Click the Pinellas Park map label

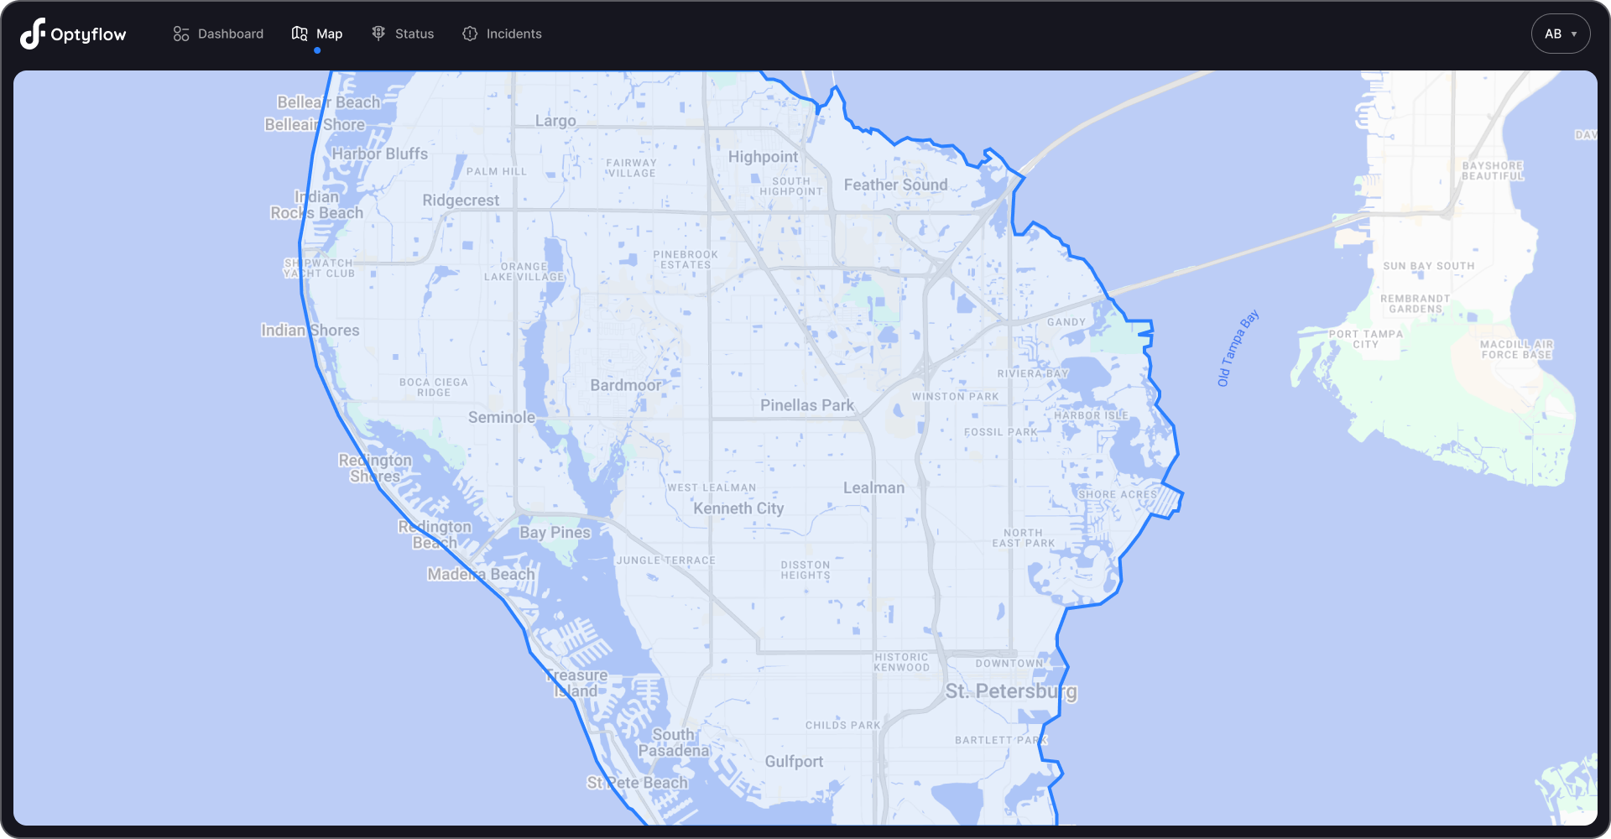805,404
